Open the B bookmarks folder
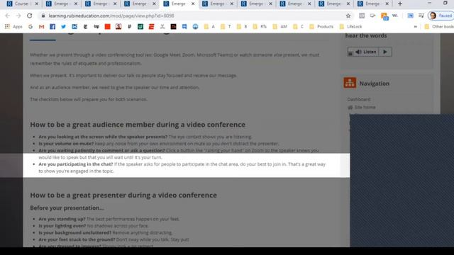This screenshot has width=454, height=255. [242, 27]
